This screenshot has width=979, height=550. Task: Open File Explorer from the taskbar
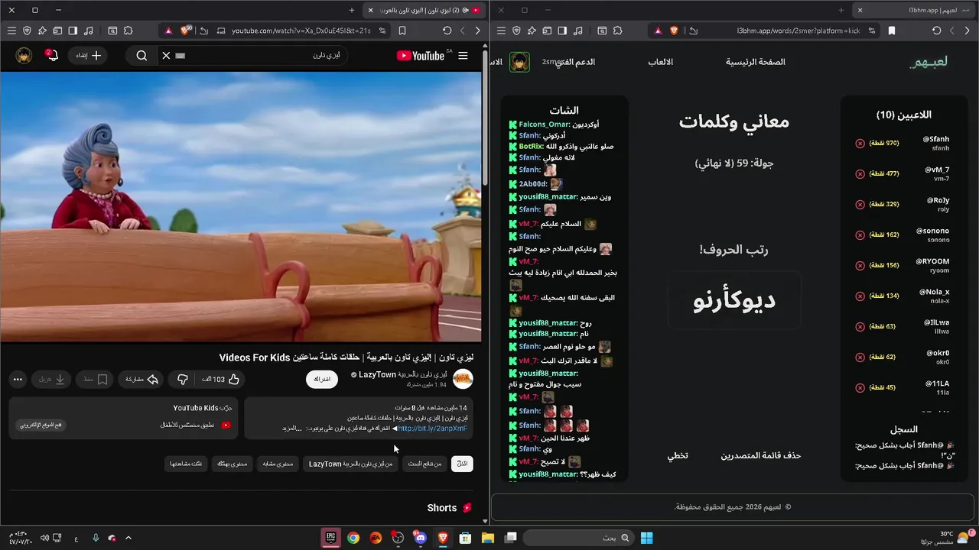(488, 538)
